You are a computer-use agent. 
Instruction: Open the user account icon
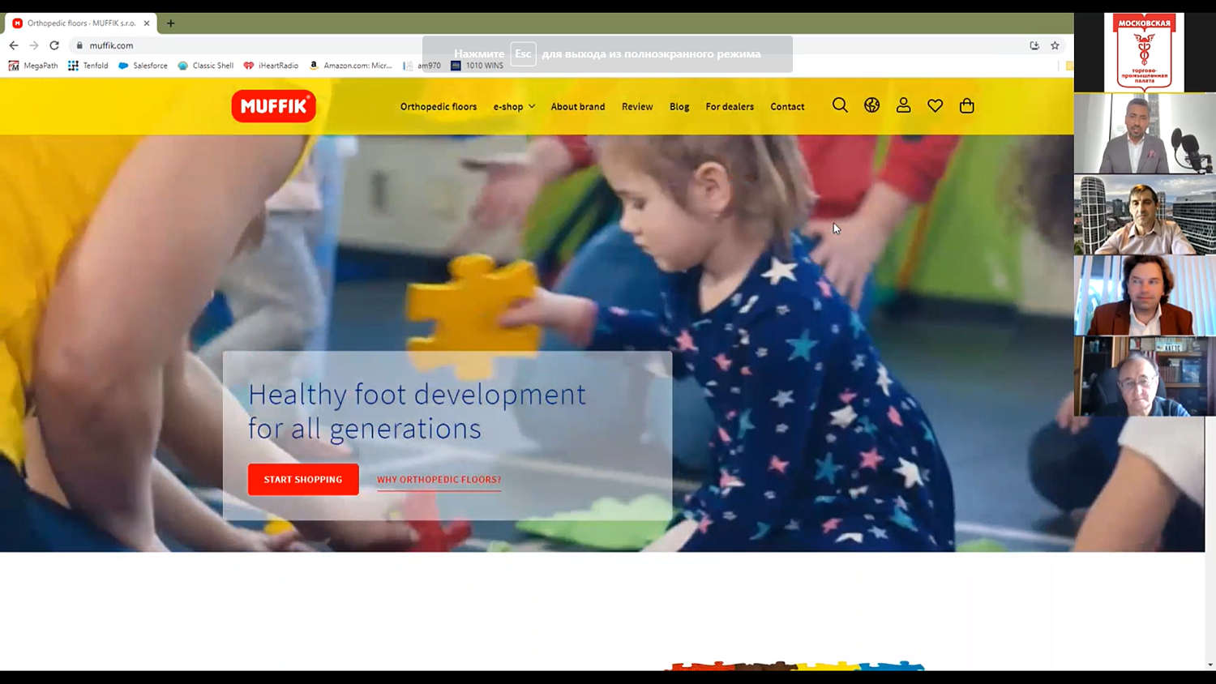903,105
